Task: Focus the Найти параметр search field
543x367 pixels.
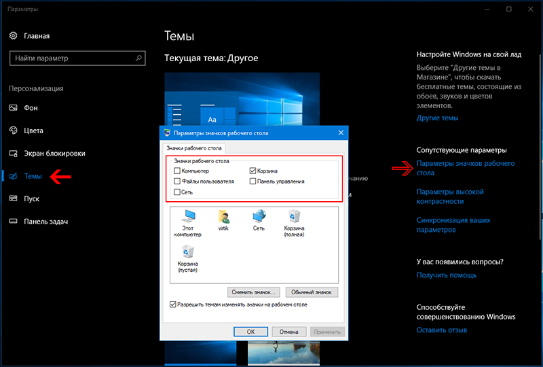Action: pos(77,58)
